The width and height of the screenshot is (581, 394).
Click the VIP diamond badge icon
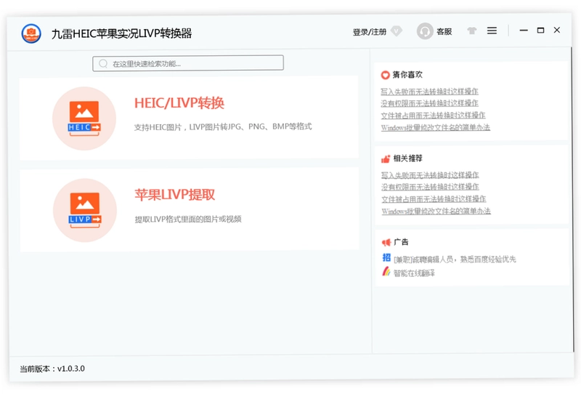tap(397, 31)
